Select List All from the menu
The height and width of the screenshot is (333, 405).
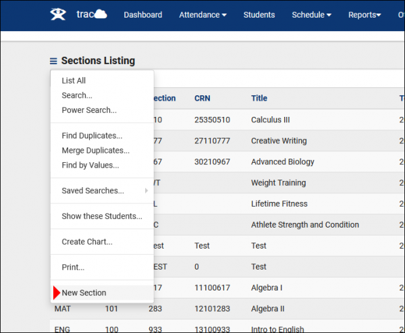click(x=74, y=80)
